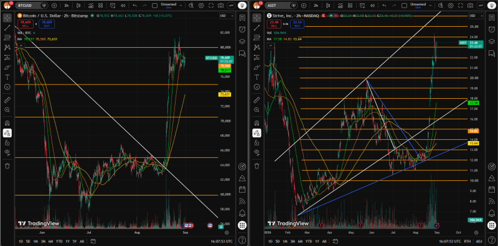Screen dimensions: 498x246
Task: Select the ruler measure tool on BTCUSD chart
Action: click(7, 100)
